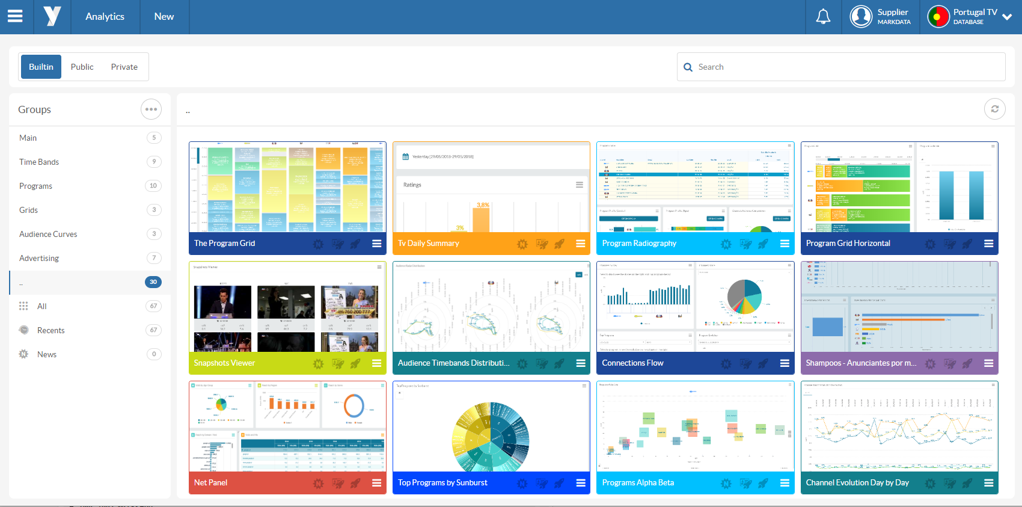Switch to the Public filter
The height and width of the screenshot is (507, 1022).
pyautogui.click(x=82, y=67)
